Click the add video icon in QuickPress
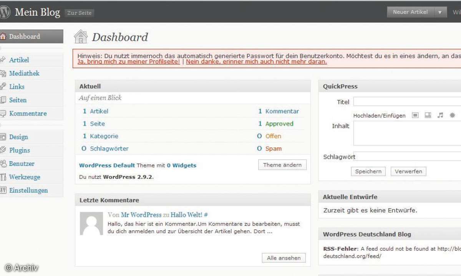The width and height of the screenshot is (461, 276). tap(428, 115)
